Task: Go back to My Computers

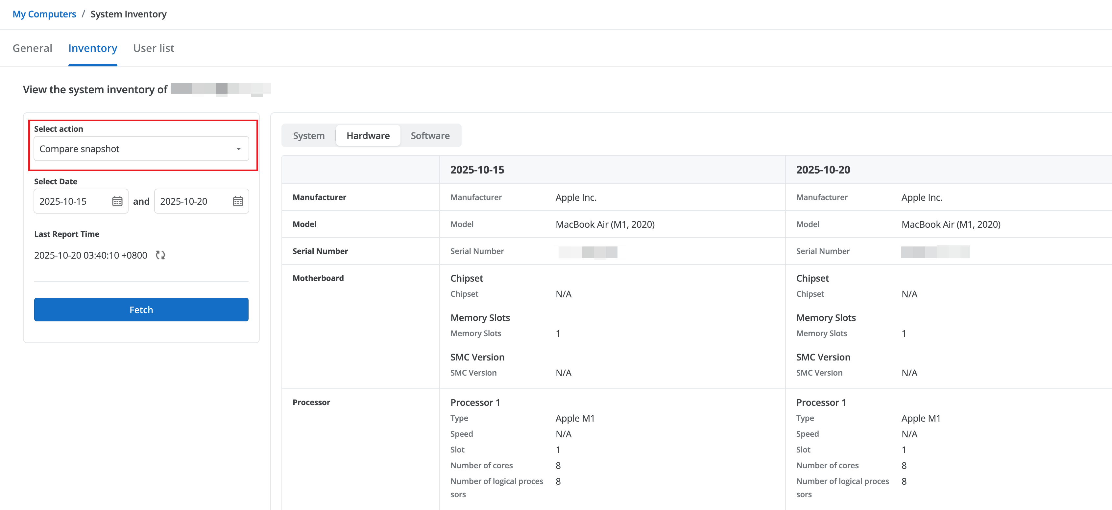Action: (44, 14)
